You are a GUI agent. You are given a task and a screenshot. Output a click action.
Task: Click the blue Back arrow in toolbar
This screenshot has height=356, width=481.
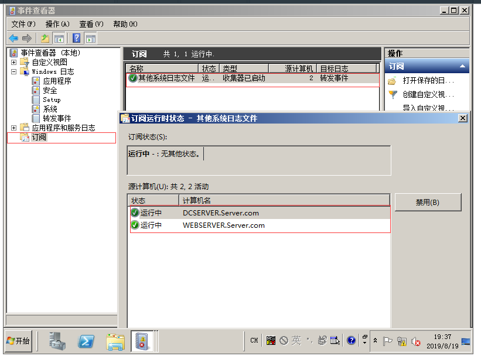(13, 39)
